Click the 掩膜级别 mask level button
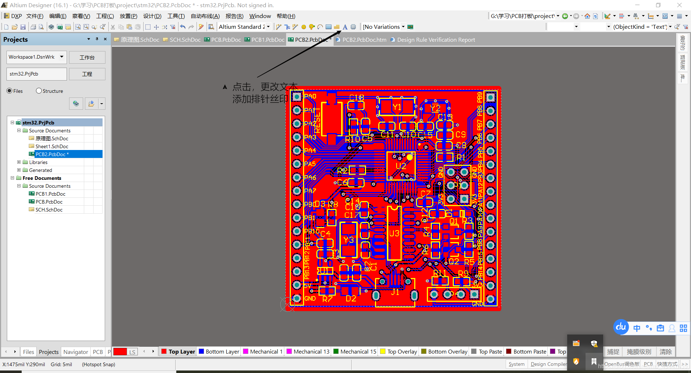The width and height of the screenshot is (691, 373). click(x=639, y=352)
